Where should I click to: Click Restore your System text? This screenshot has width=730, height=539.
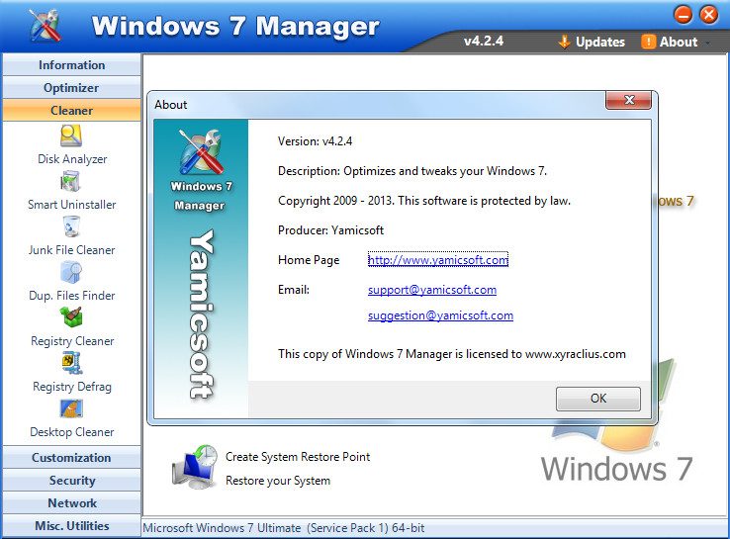point(278,481)
